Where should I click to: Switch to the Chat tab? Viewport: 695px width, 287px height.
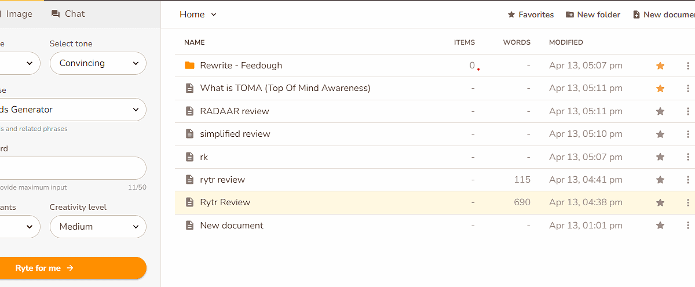coord(68,13)
